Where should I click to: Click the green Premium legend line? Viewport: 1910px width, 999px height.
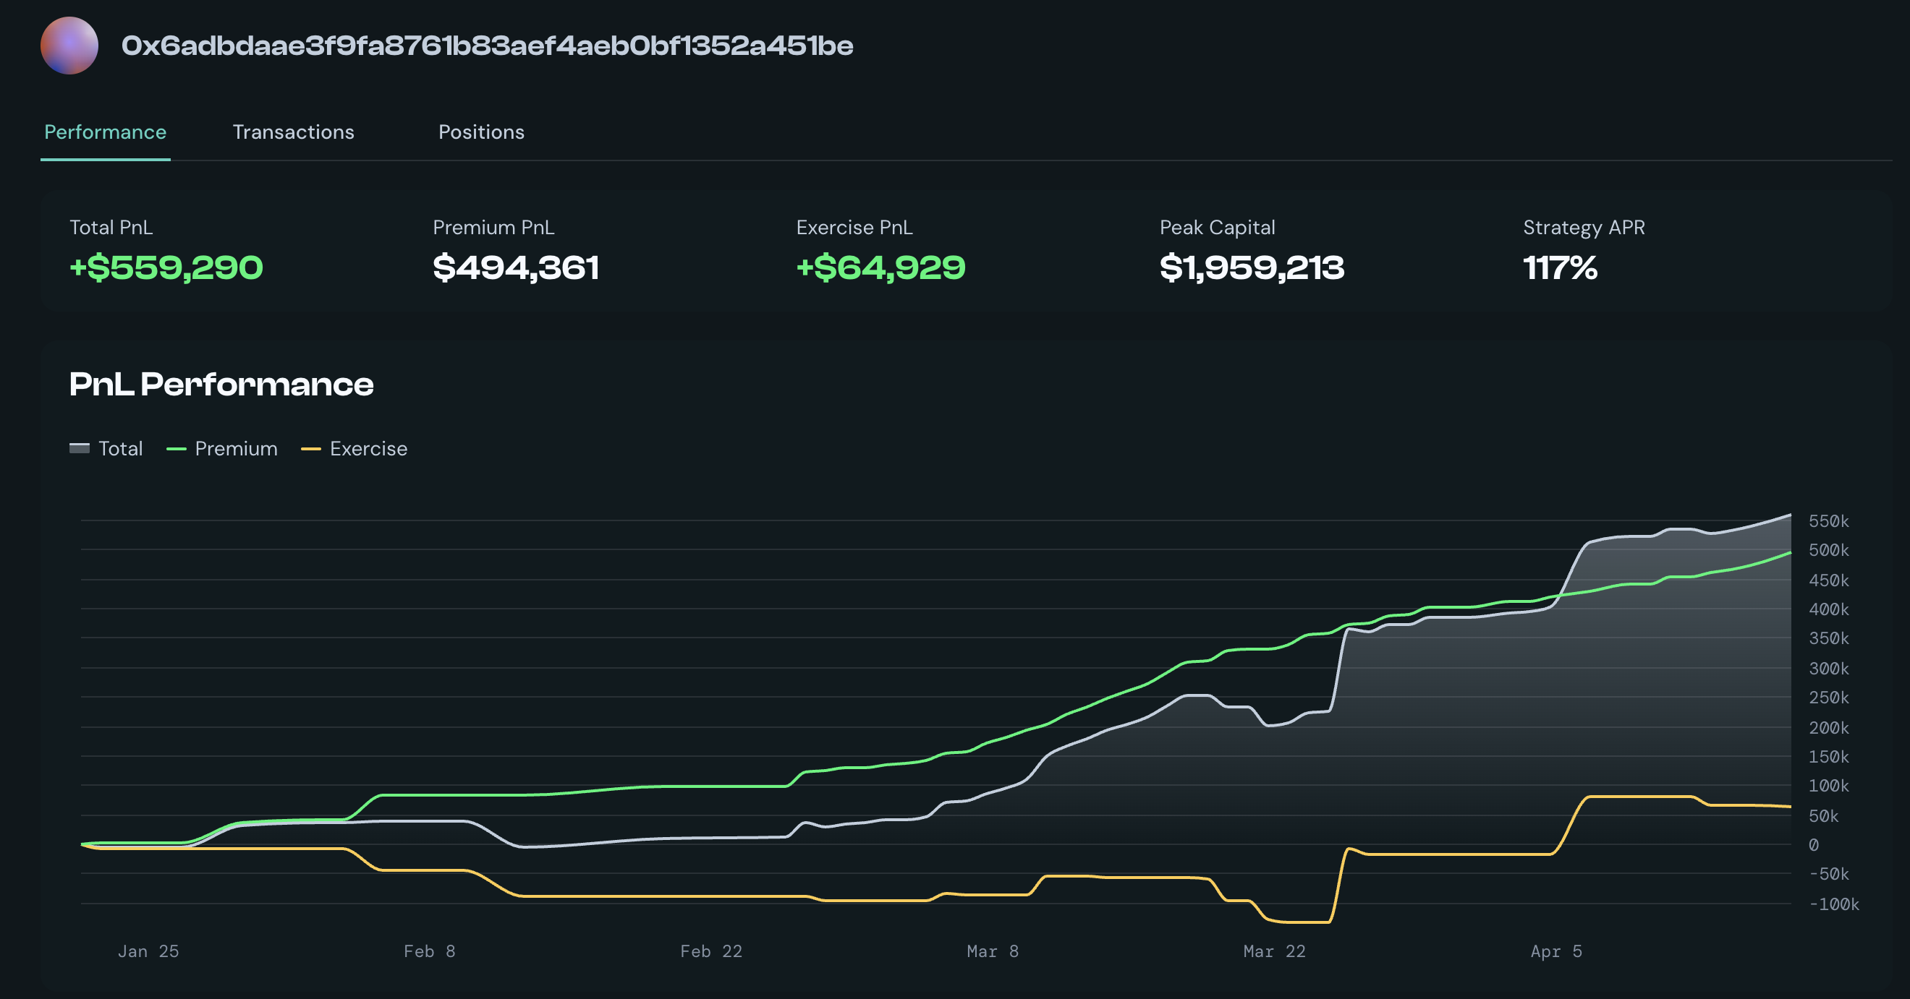click(x=177, y=449)
